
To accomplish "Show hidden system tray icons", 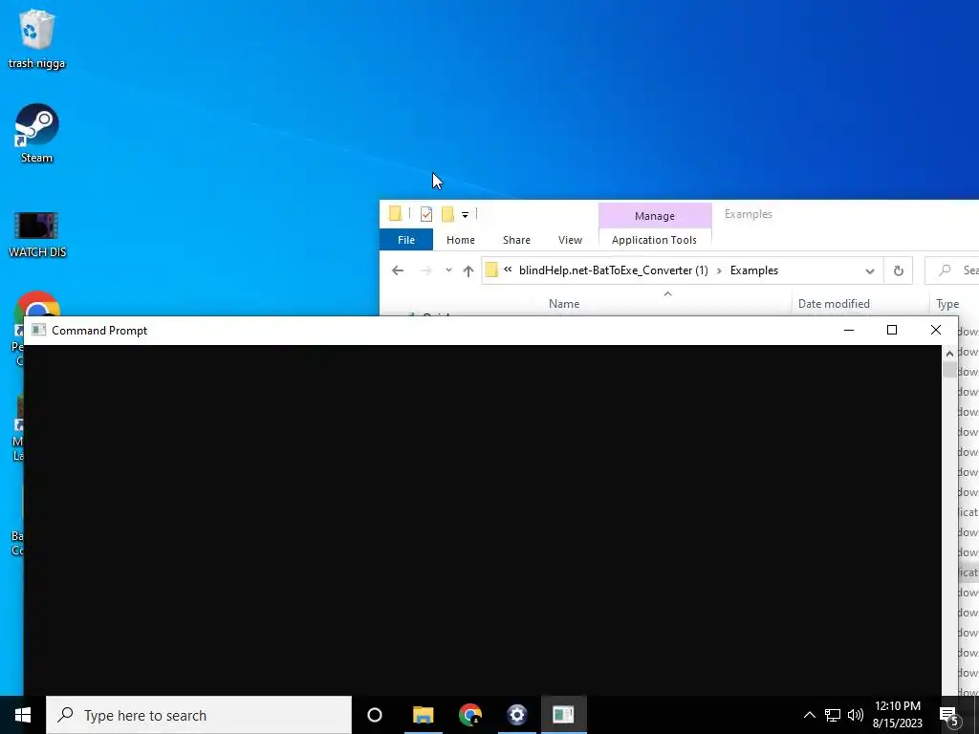I will [x=809, y=715].
